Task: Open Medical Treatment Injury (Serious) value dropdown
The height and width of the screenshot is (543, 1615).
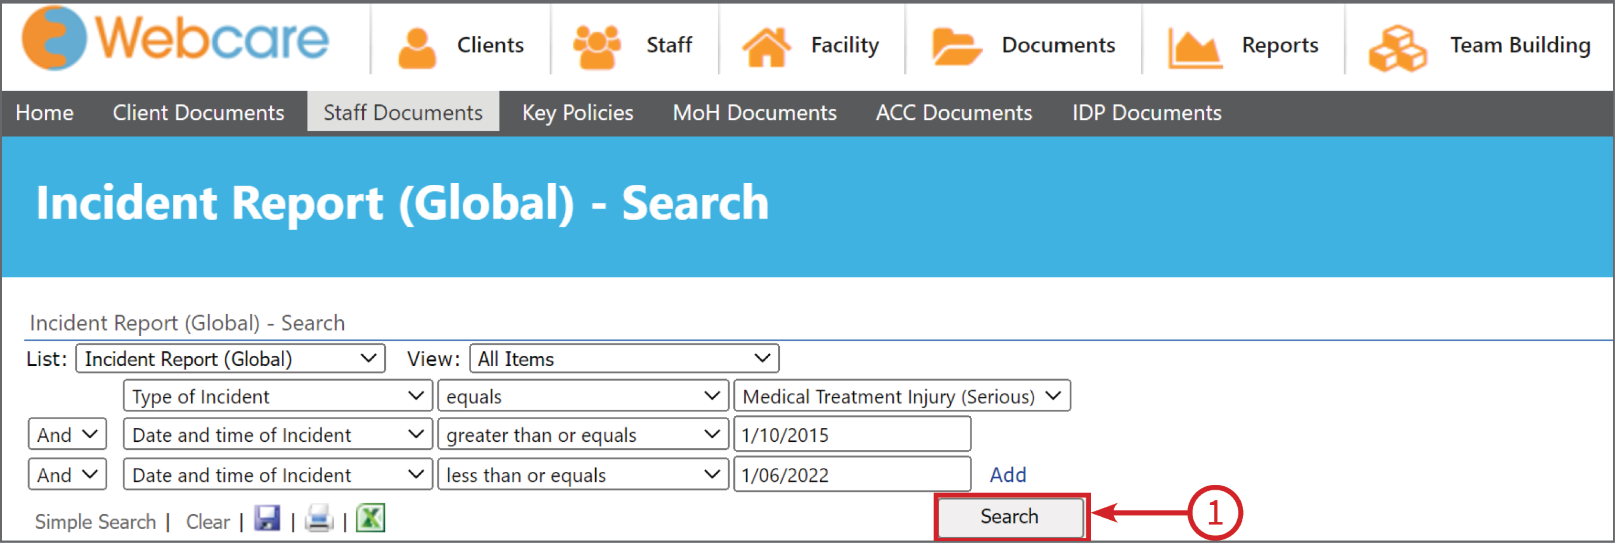Action: (x=902, y=396)
